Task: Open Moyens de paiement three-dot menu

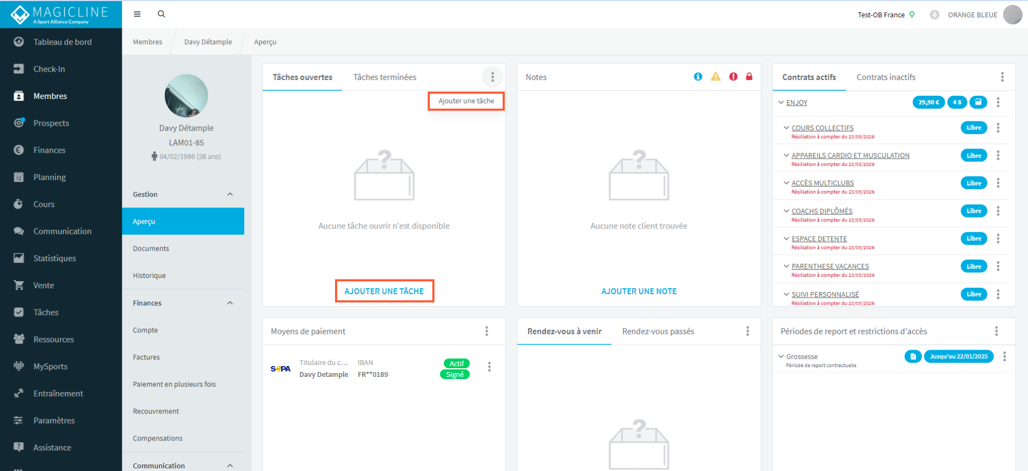Action: tap(487, 331)
